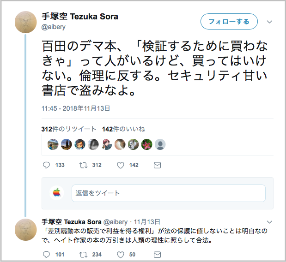
Task: Retweet the main tweet
Action: (84, 165)
